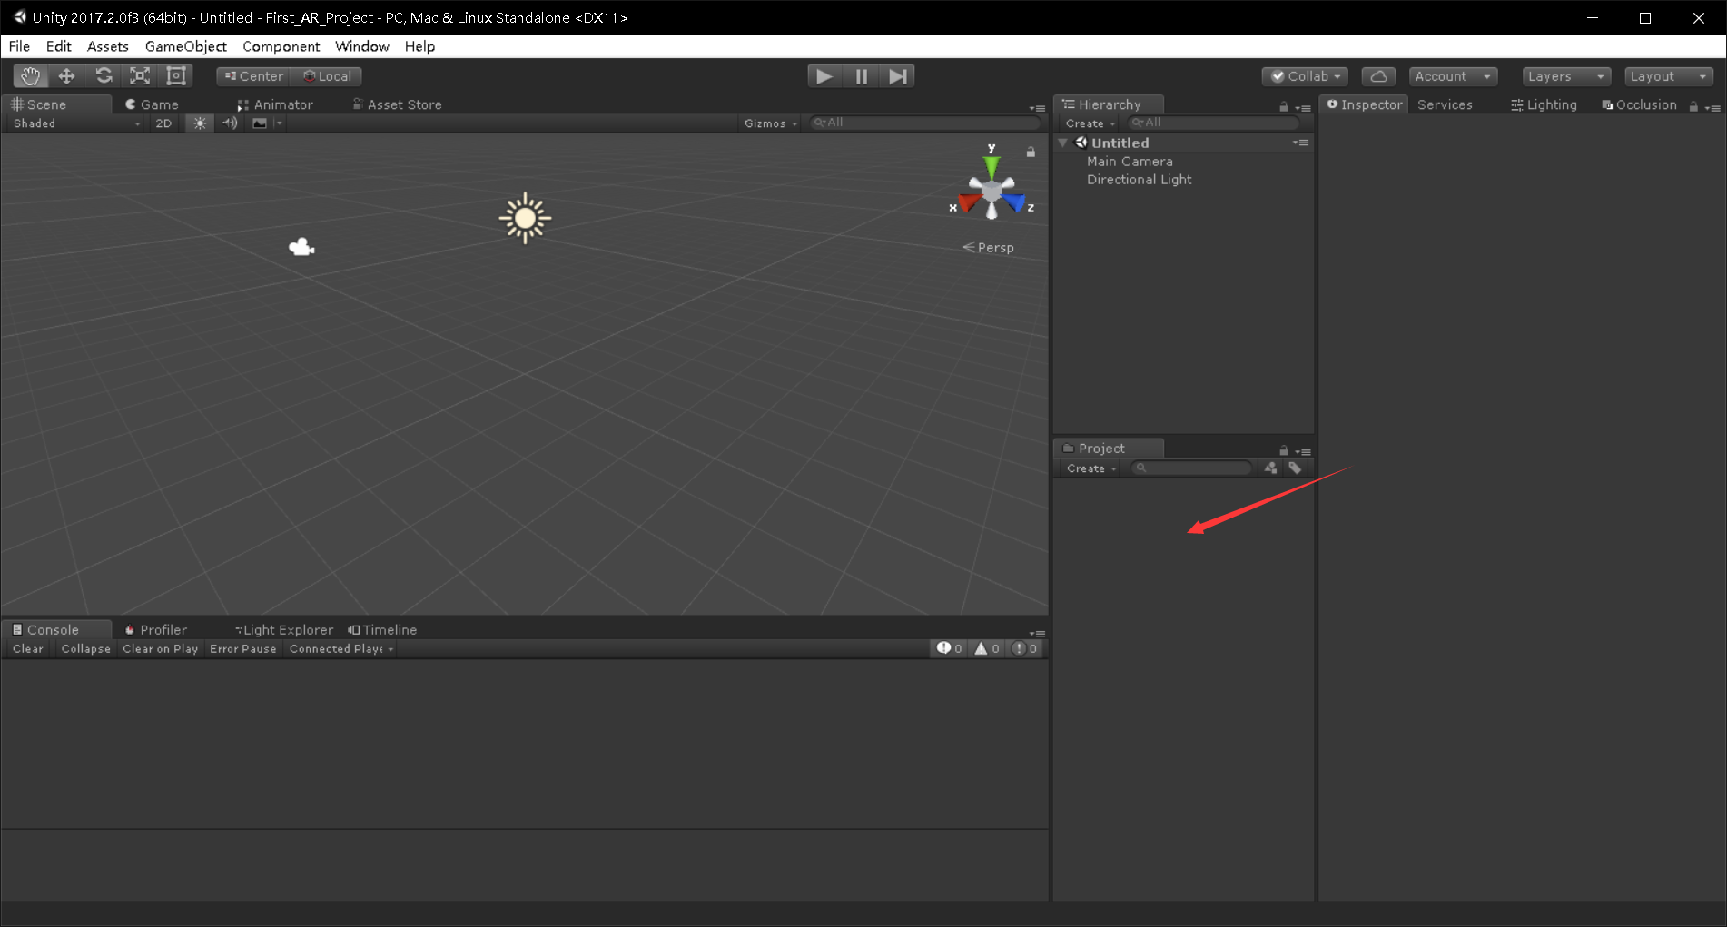Click Project search by type icon
Screen dimensions: 1727x927
[x=1270, y=468]
